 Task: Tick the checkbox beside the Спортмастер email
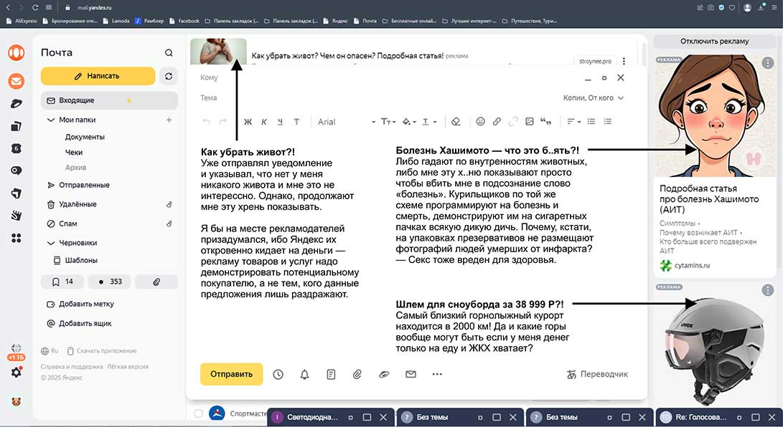coord(197,413)
